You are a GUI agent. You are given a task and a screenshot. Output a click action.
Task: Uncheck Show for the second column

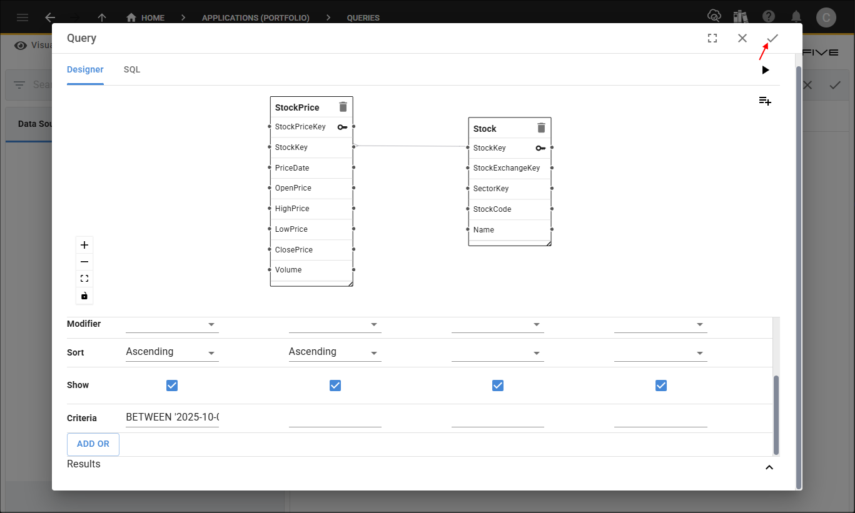[335, 386]
